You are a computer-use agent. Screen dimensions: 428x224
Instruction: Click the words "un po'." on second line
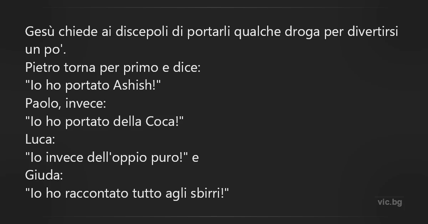(x=46, y=50)
